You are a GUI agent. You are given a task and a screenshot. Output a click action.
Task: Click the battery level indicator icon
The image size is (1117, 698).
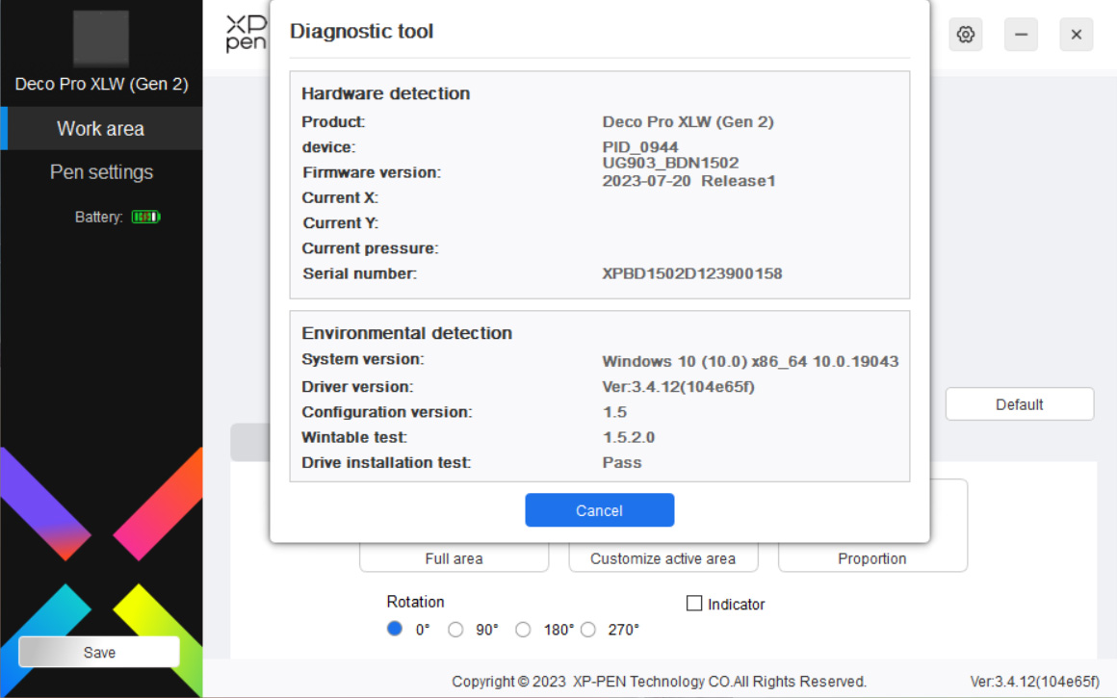145,218
